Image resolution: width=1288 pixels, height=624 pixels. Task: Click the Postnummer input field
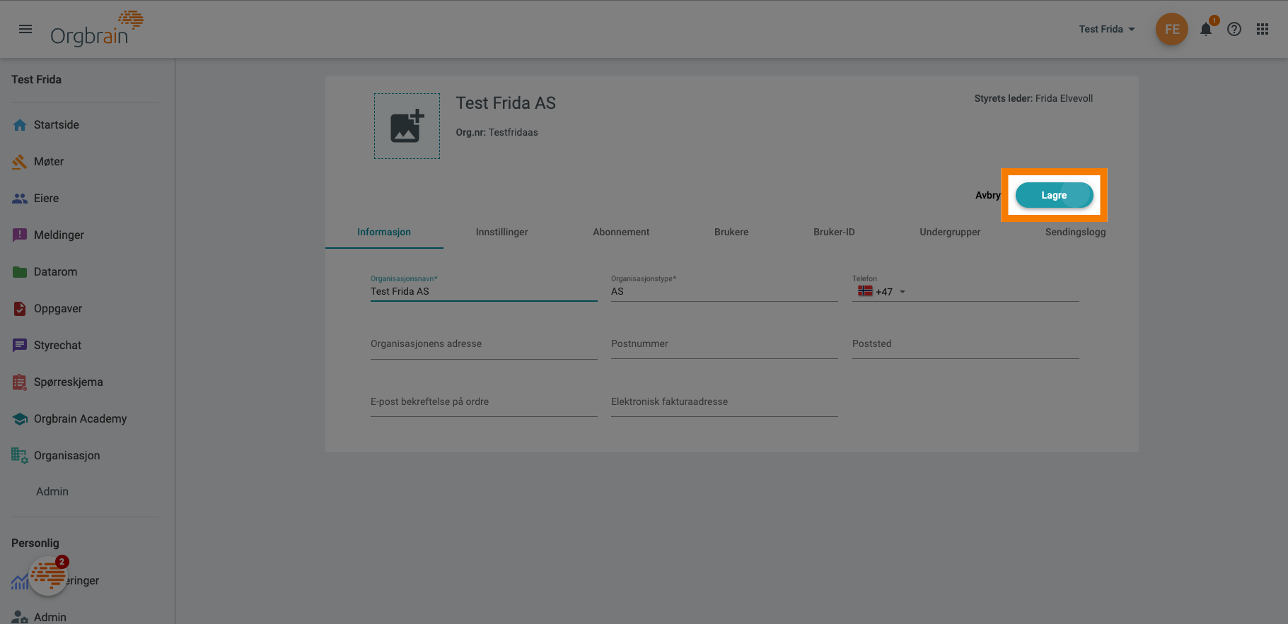coord(724,344)
